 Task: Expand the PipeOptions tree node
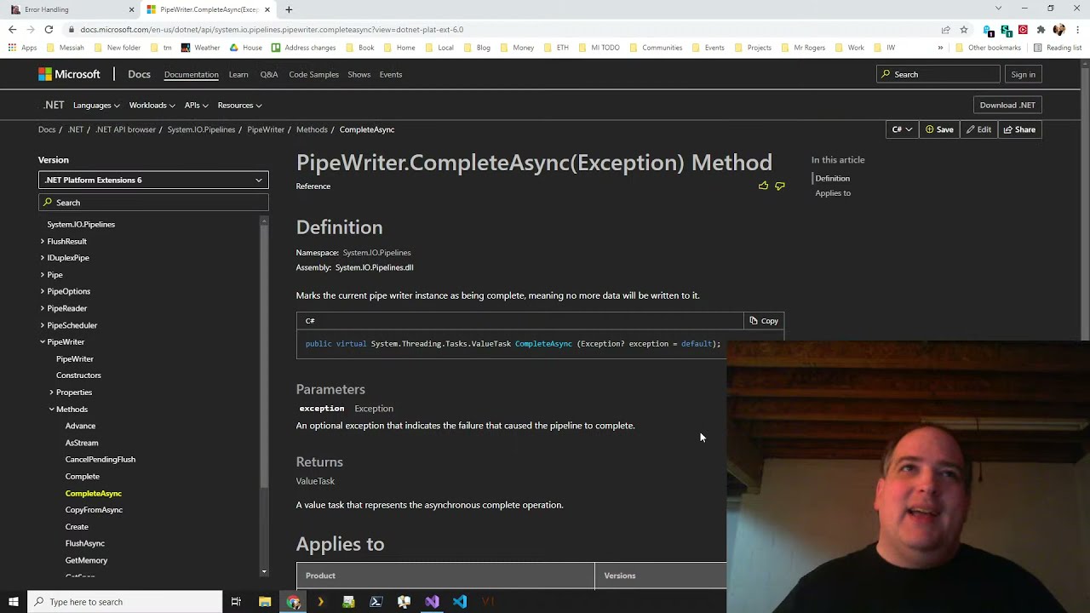point(42,291)
